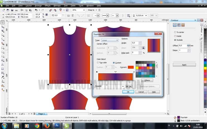
Task: Click the Cut scissors icon
Action: coord(22,10)
